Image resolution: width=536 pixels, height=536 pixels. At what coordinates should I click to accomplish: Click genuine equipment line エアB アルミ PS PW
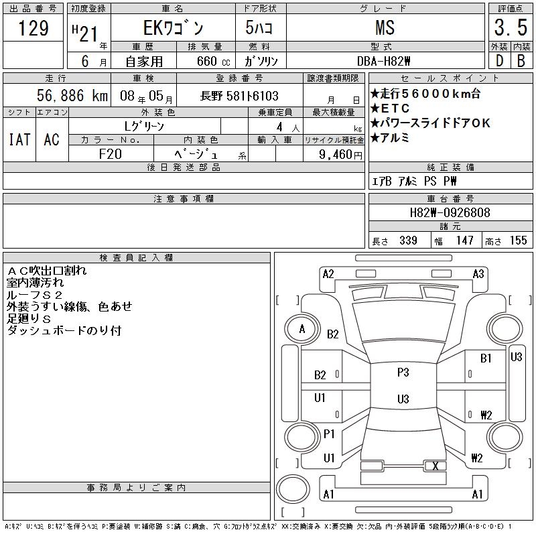(x=414, y=181)
